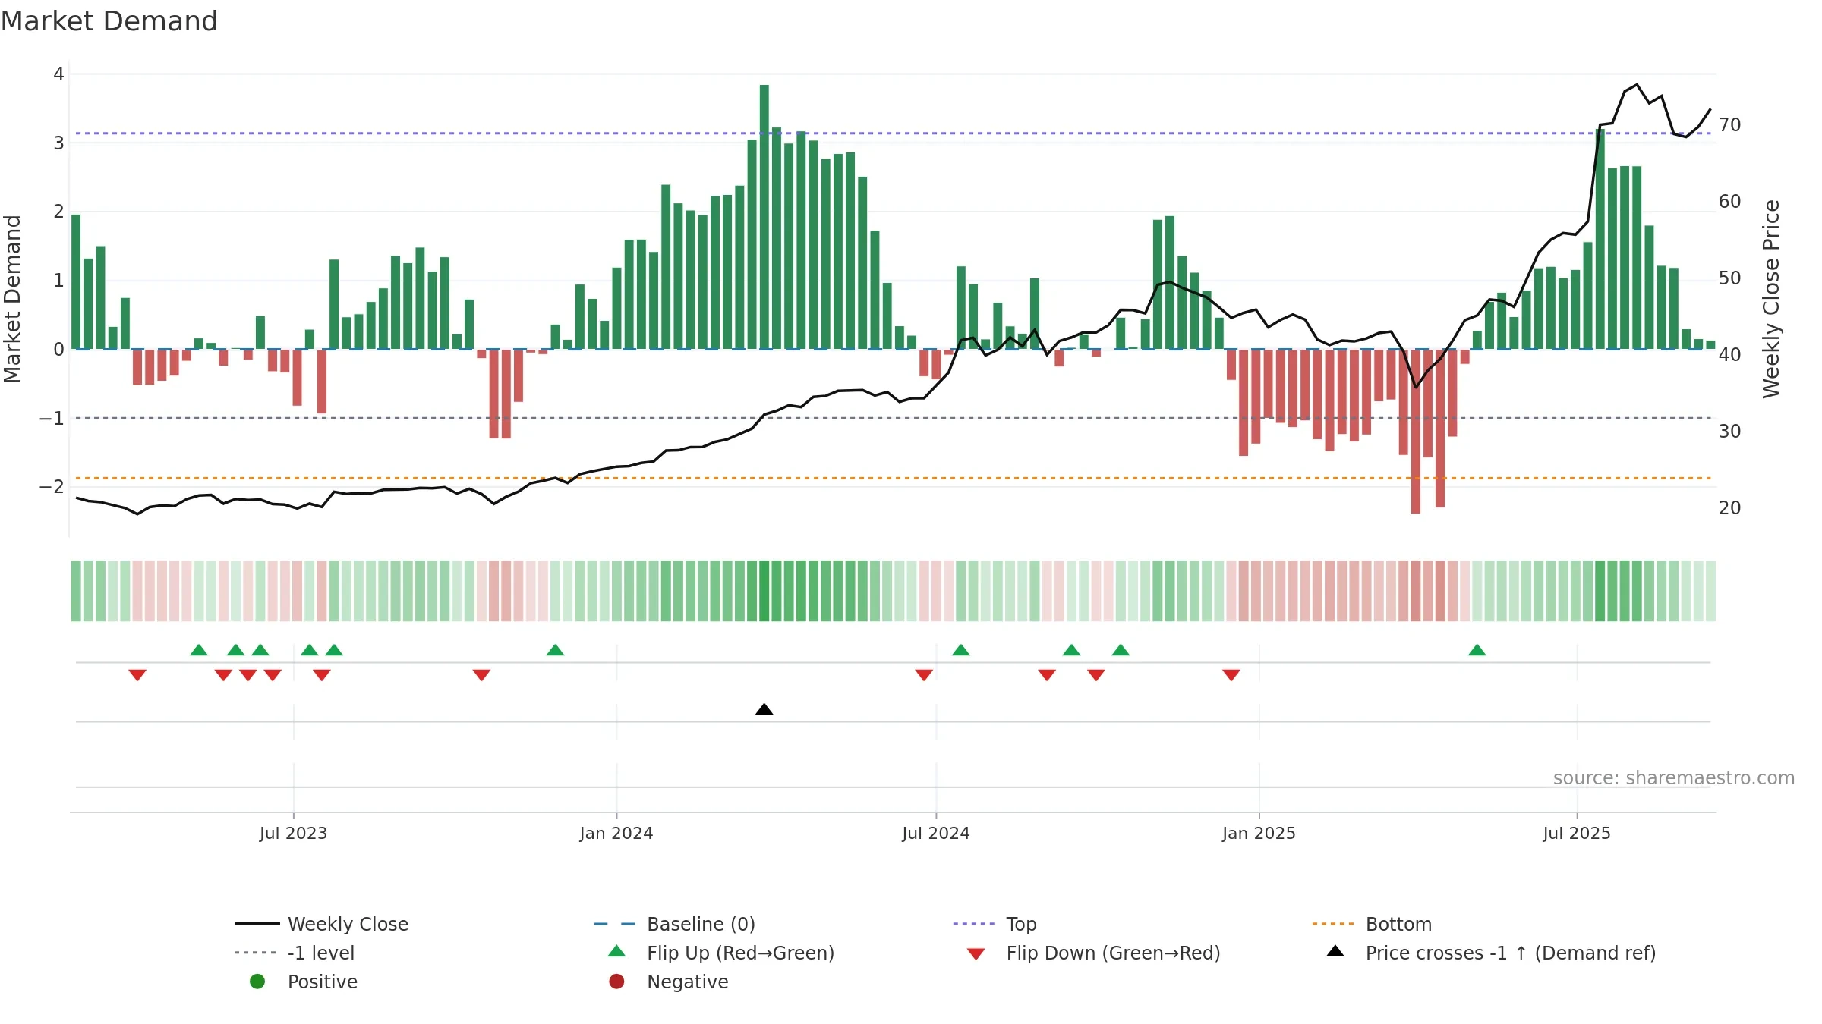Click the red circle Negative legend icon
Screen dimensions: 1822x1024
tap(616, 982)
